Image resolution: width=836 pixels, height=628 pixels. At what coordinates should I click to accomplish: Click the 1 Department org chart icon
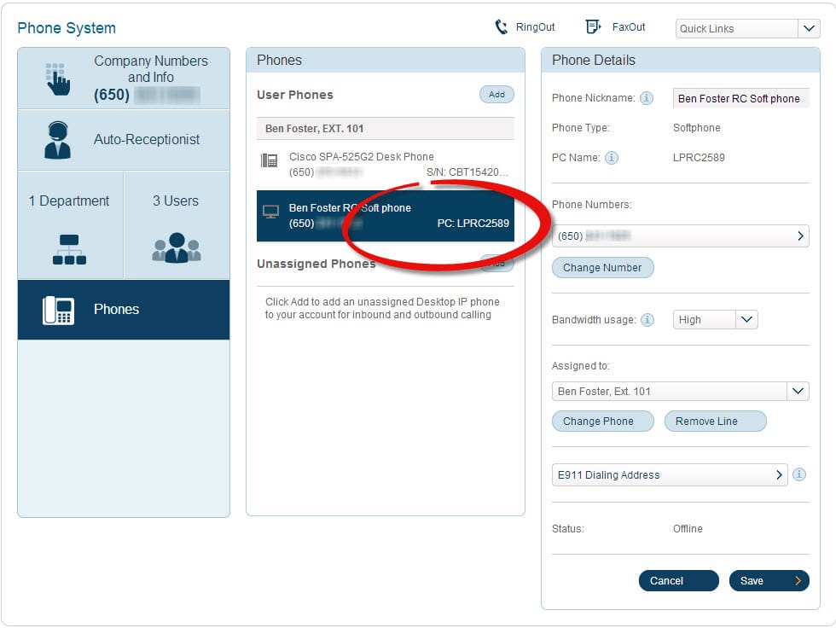click(x=69, y=249)
